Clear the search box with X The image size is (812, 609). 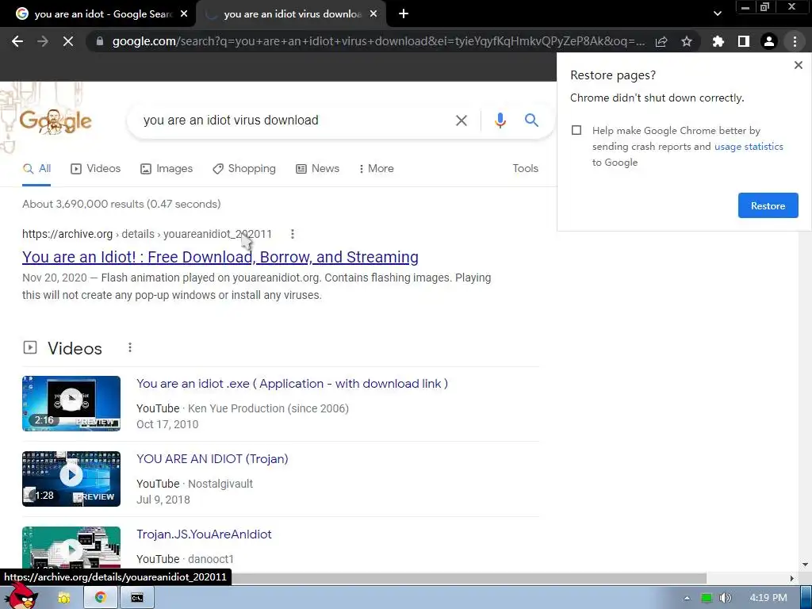coord(461,121)
